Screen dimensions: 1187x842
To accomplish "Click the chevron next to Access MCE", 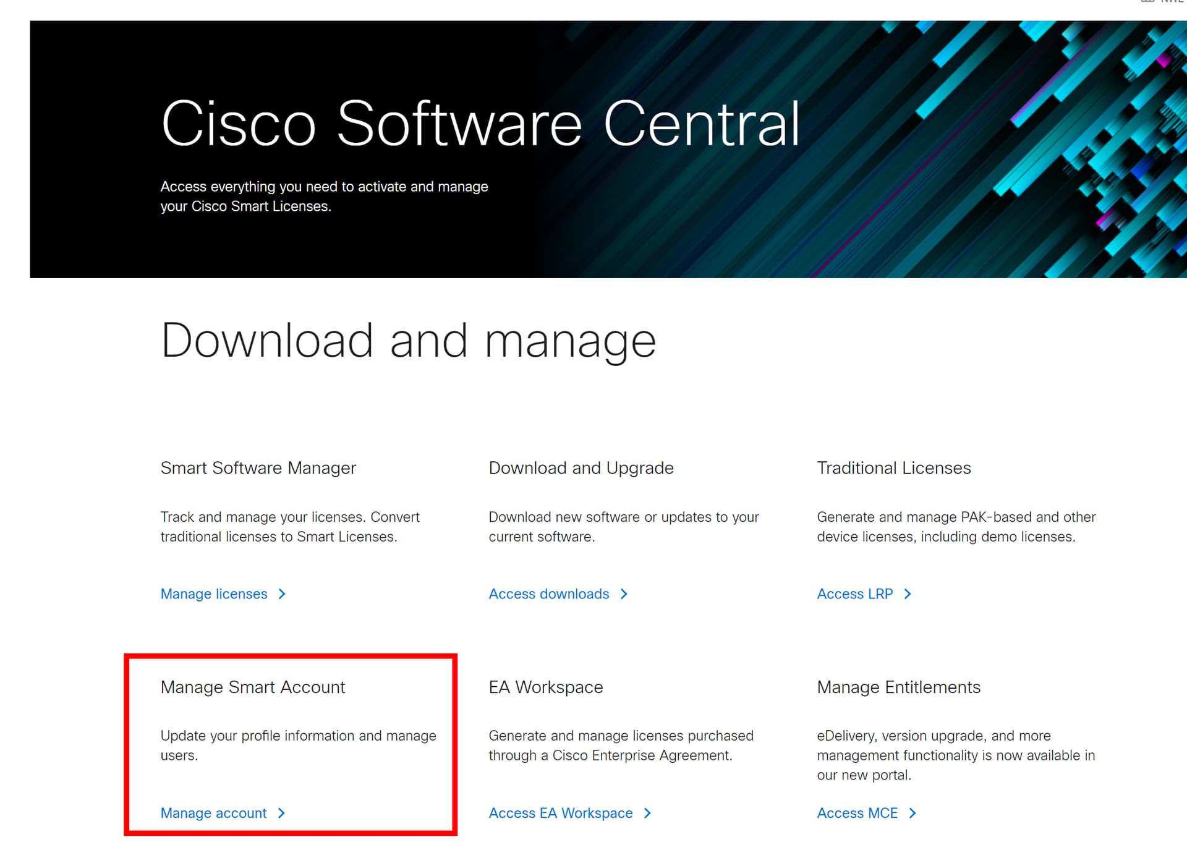I will click(913, 813).
